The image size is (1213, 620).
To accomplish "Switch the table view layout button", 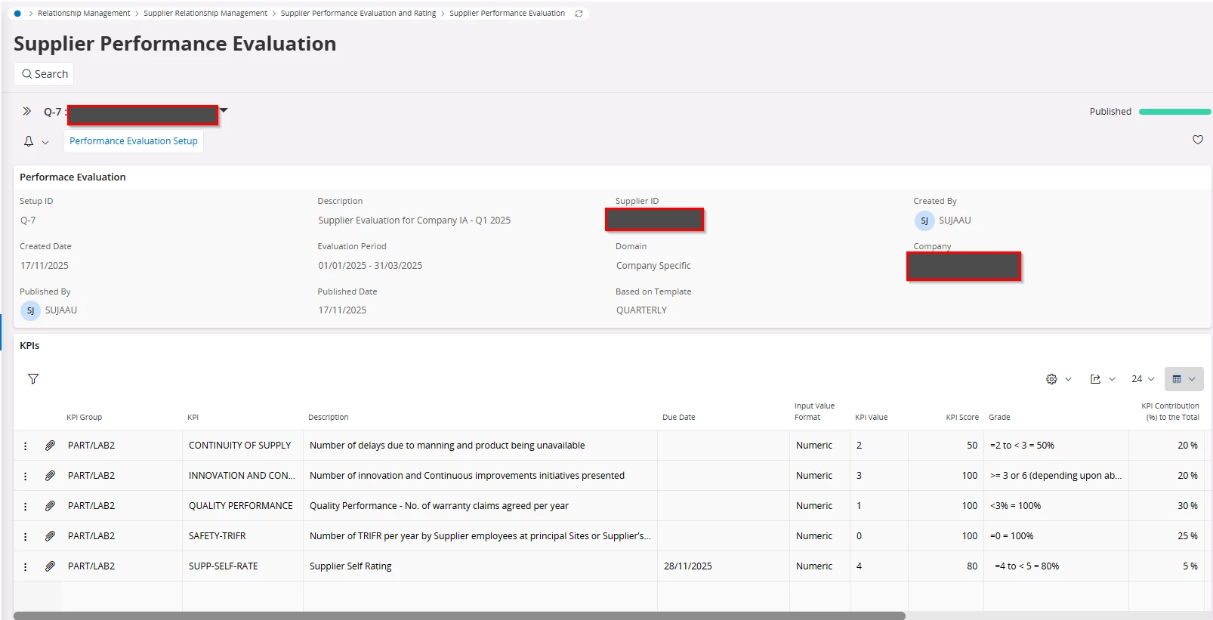I will point(1183,379).
